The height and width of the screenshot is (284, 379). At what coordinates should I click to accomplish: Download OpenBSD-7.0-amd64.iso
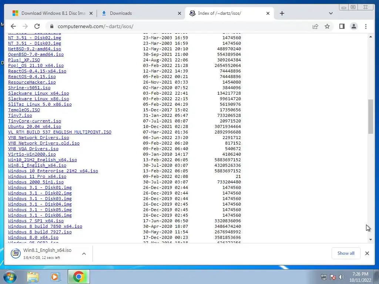[x=36, y=54]
